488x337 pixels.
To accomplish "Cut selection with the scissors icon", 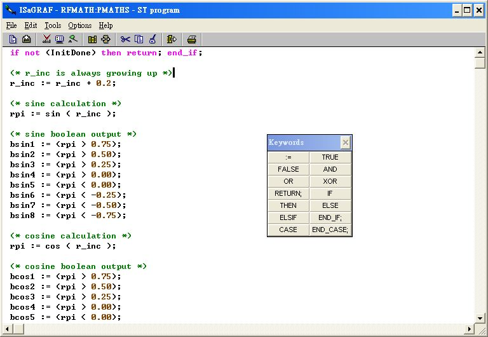I will [125, 39].
